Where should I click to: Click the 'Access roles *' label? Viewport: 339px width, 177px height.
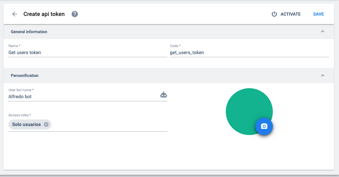(20, 115)
